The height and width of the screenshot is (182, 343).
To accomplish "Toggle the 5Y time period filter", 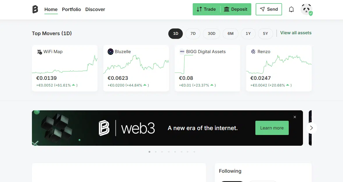I will pyautogui.click(x=265, y=34).
